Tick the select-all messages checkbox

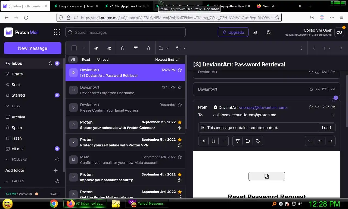point(74,48)
